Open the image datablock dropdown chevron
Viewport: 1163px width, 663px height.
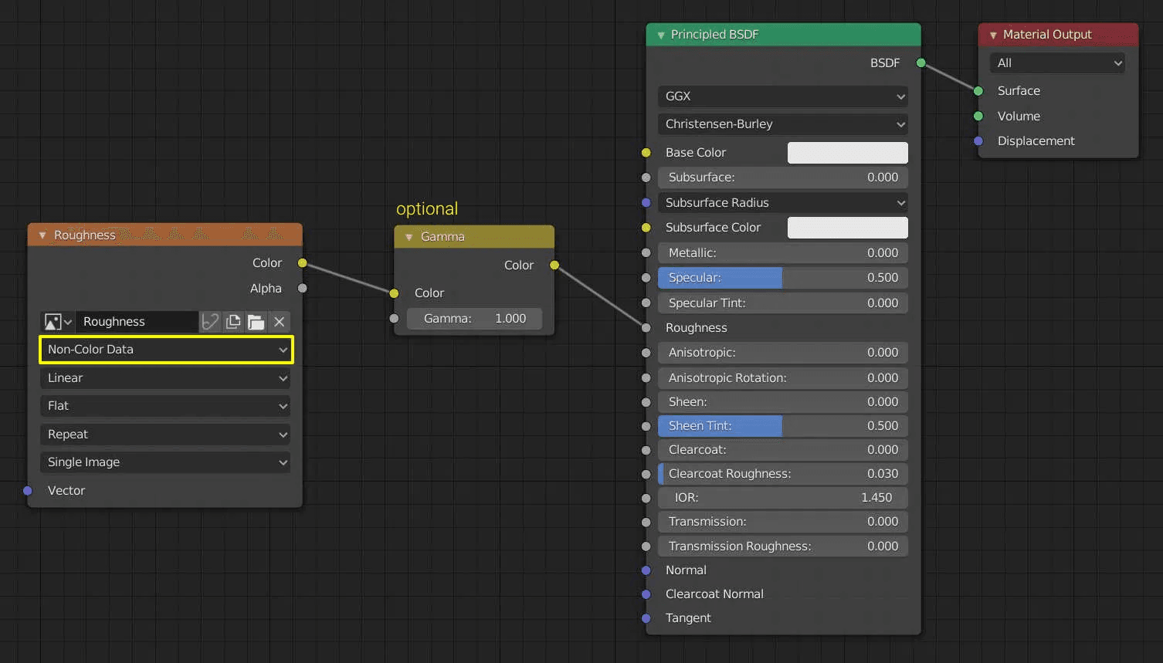tap(68, 322)
